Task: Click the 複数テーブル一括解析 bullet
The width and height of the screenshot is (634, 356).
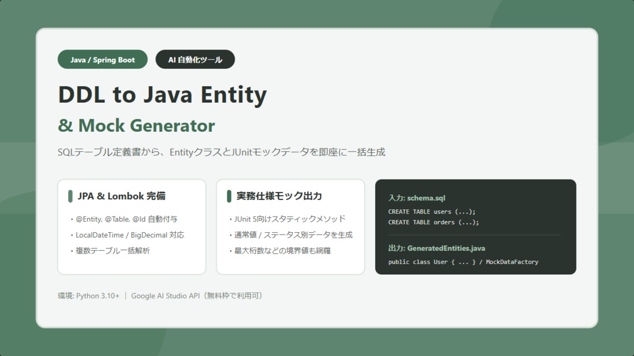Action: click(x=110, y=251)
